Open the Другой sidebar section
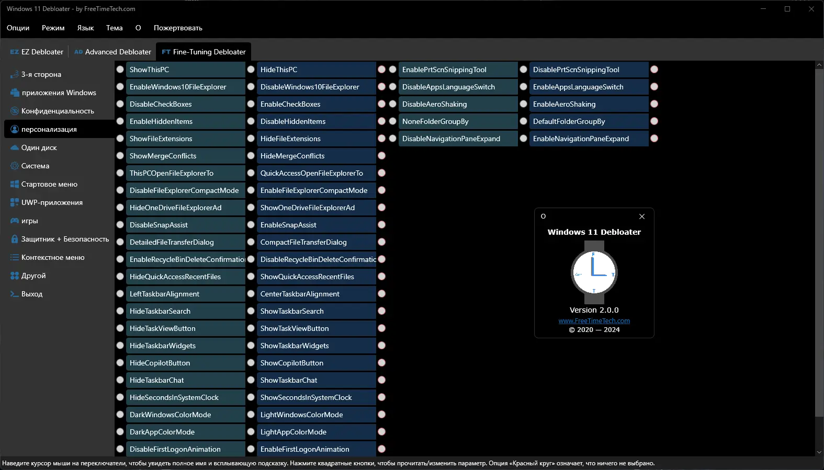Screen dimensions: 824x470 (x=59, y=276)
